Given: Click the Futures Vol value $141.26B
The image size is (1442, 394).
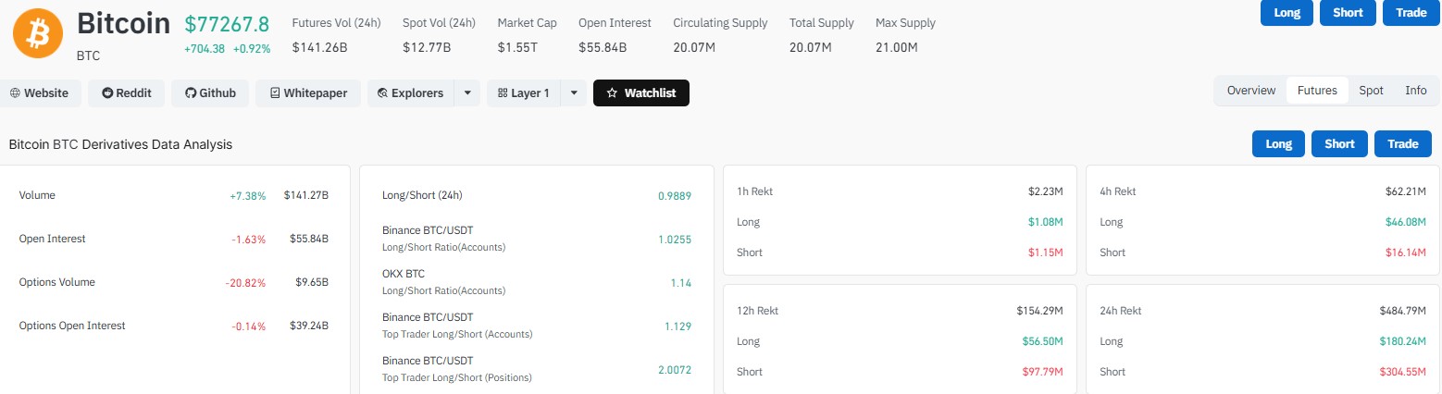Looking at the screenshot, I should point(320,46).
